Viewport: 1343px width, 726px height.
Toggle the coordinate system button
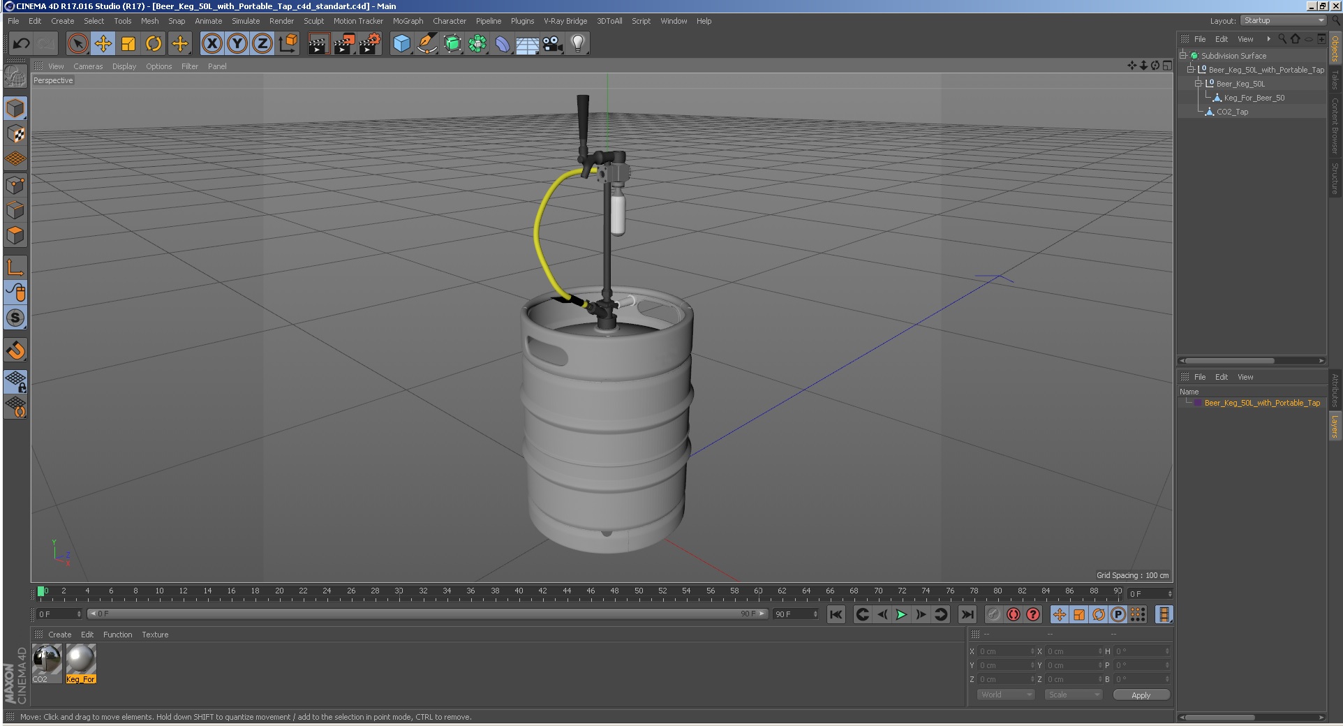(288, 43)
